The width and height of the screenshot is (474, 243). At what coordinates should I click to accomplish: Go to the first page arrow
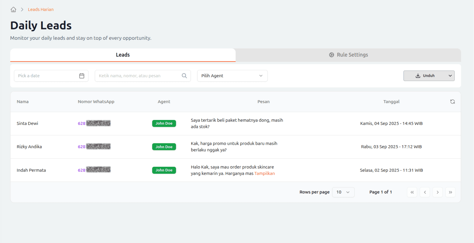(x=412, y=192)
